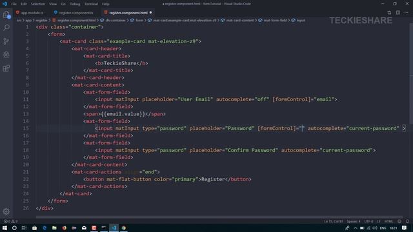413x232 pixels.
Task: Open the Explorer view in activity bar
Action: [6, 14]
